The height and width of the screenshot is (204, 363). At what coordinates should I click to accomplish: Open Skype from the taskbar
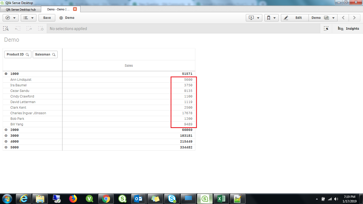tap(172, 198)
